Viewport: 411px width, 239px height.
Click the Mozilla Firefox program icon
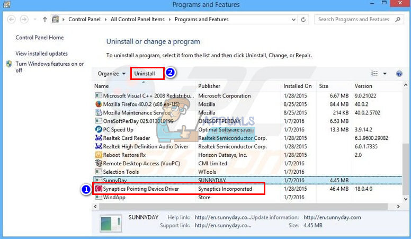point(99,104)
